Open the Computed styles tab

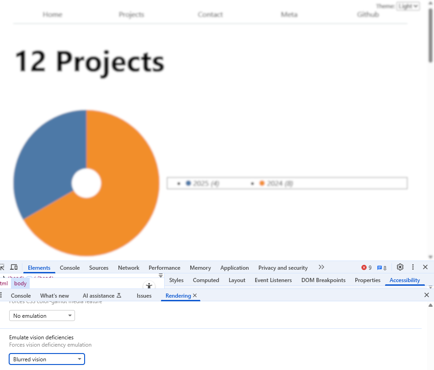coord(206,280)
